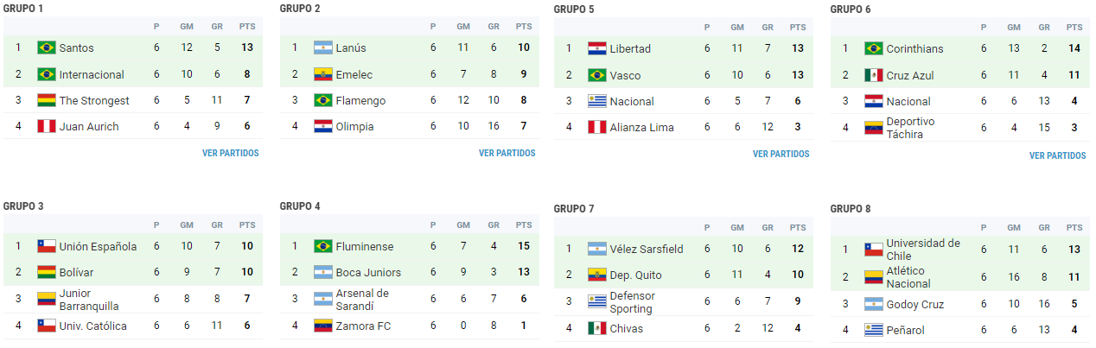Click the Colombia flag beside Junior Barranquilla
This screenshot has width=1096, height=348.
[x=46, y=299]
